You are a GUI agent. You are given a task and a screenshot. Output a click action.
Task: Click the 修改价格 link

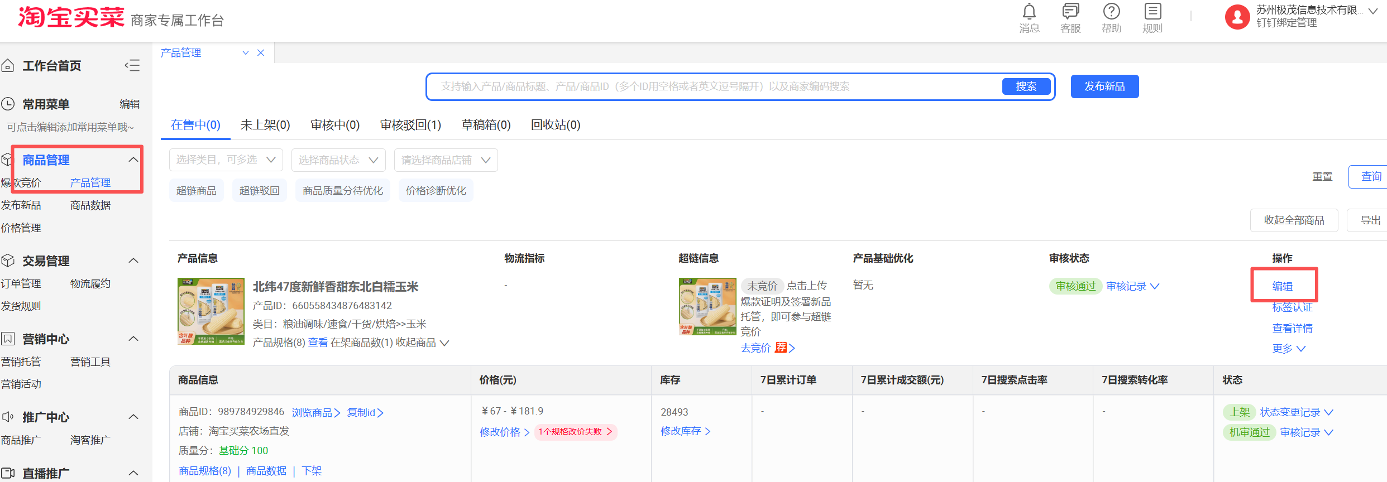pyautogui.click(x=505, y=432)
